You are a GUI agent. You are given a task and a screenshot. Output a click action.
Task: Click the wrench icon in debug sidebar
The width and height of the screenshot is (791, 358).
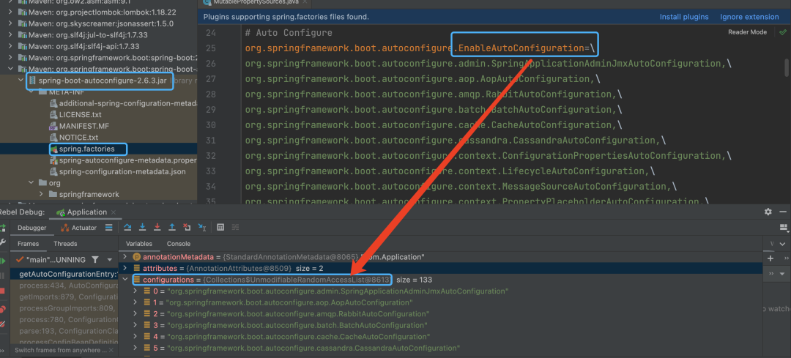pyautogui.click(x=2, y=242)
